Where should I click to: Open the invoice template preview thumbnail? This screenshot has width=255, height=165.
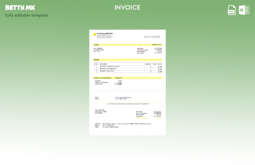(127, 82)
